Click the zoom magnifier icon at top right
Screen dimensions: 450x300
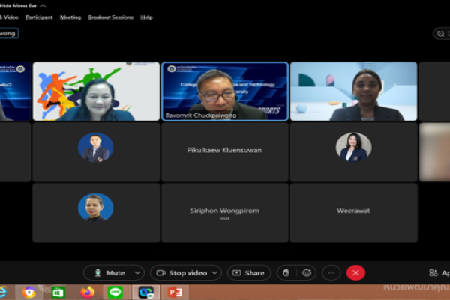point(441,34)
